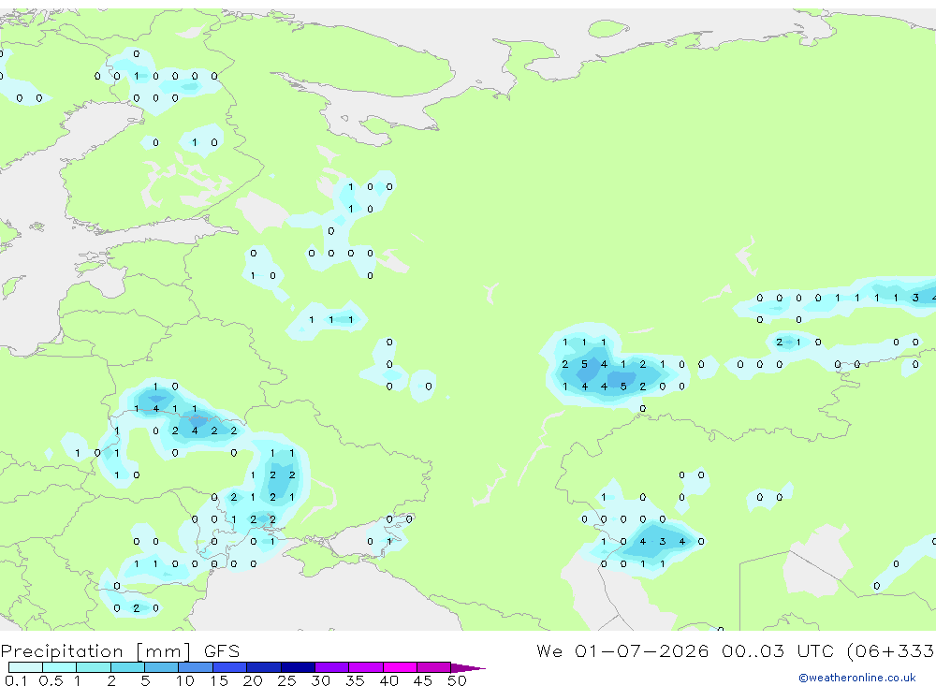The height and width of the screenshot is (686, 936).
Task: Select the 30–35 mm purple legend swatch
Action: coord(332,667)
